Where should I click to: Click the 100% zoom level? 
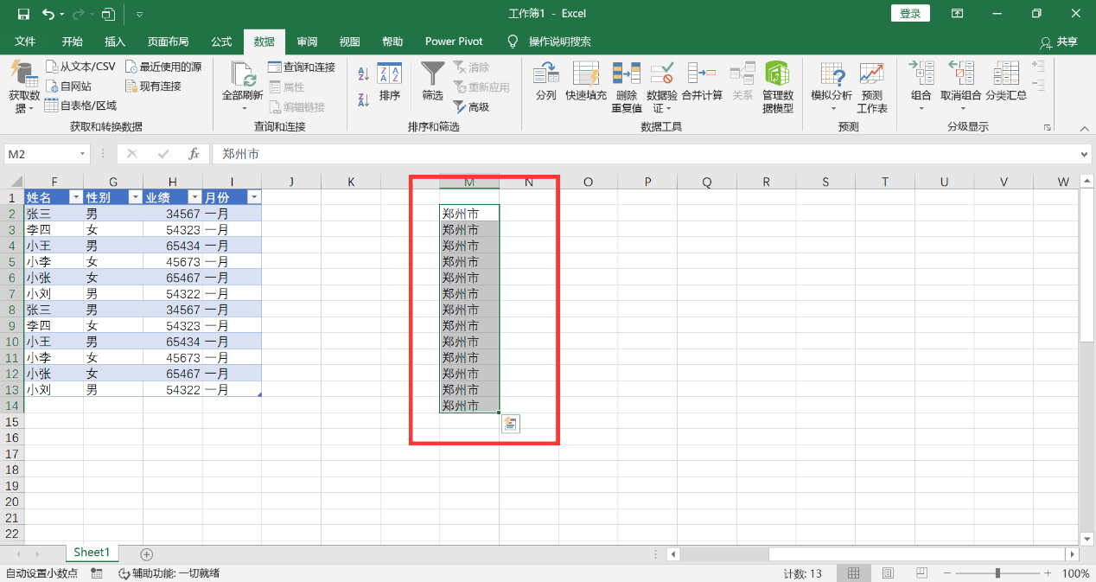point(1075,573)
